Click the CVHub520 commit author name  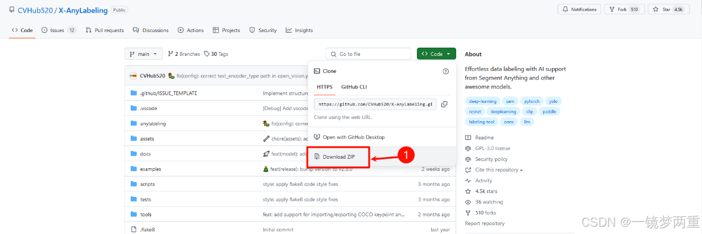pos(152,76)
